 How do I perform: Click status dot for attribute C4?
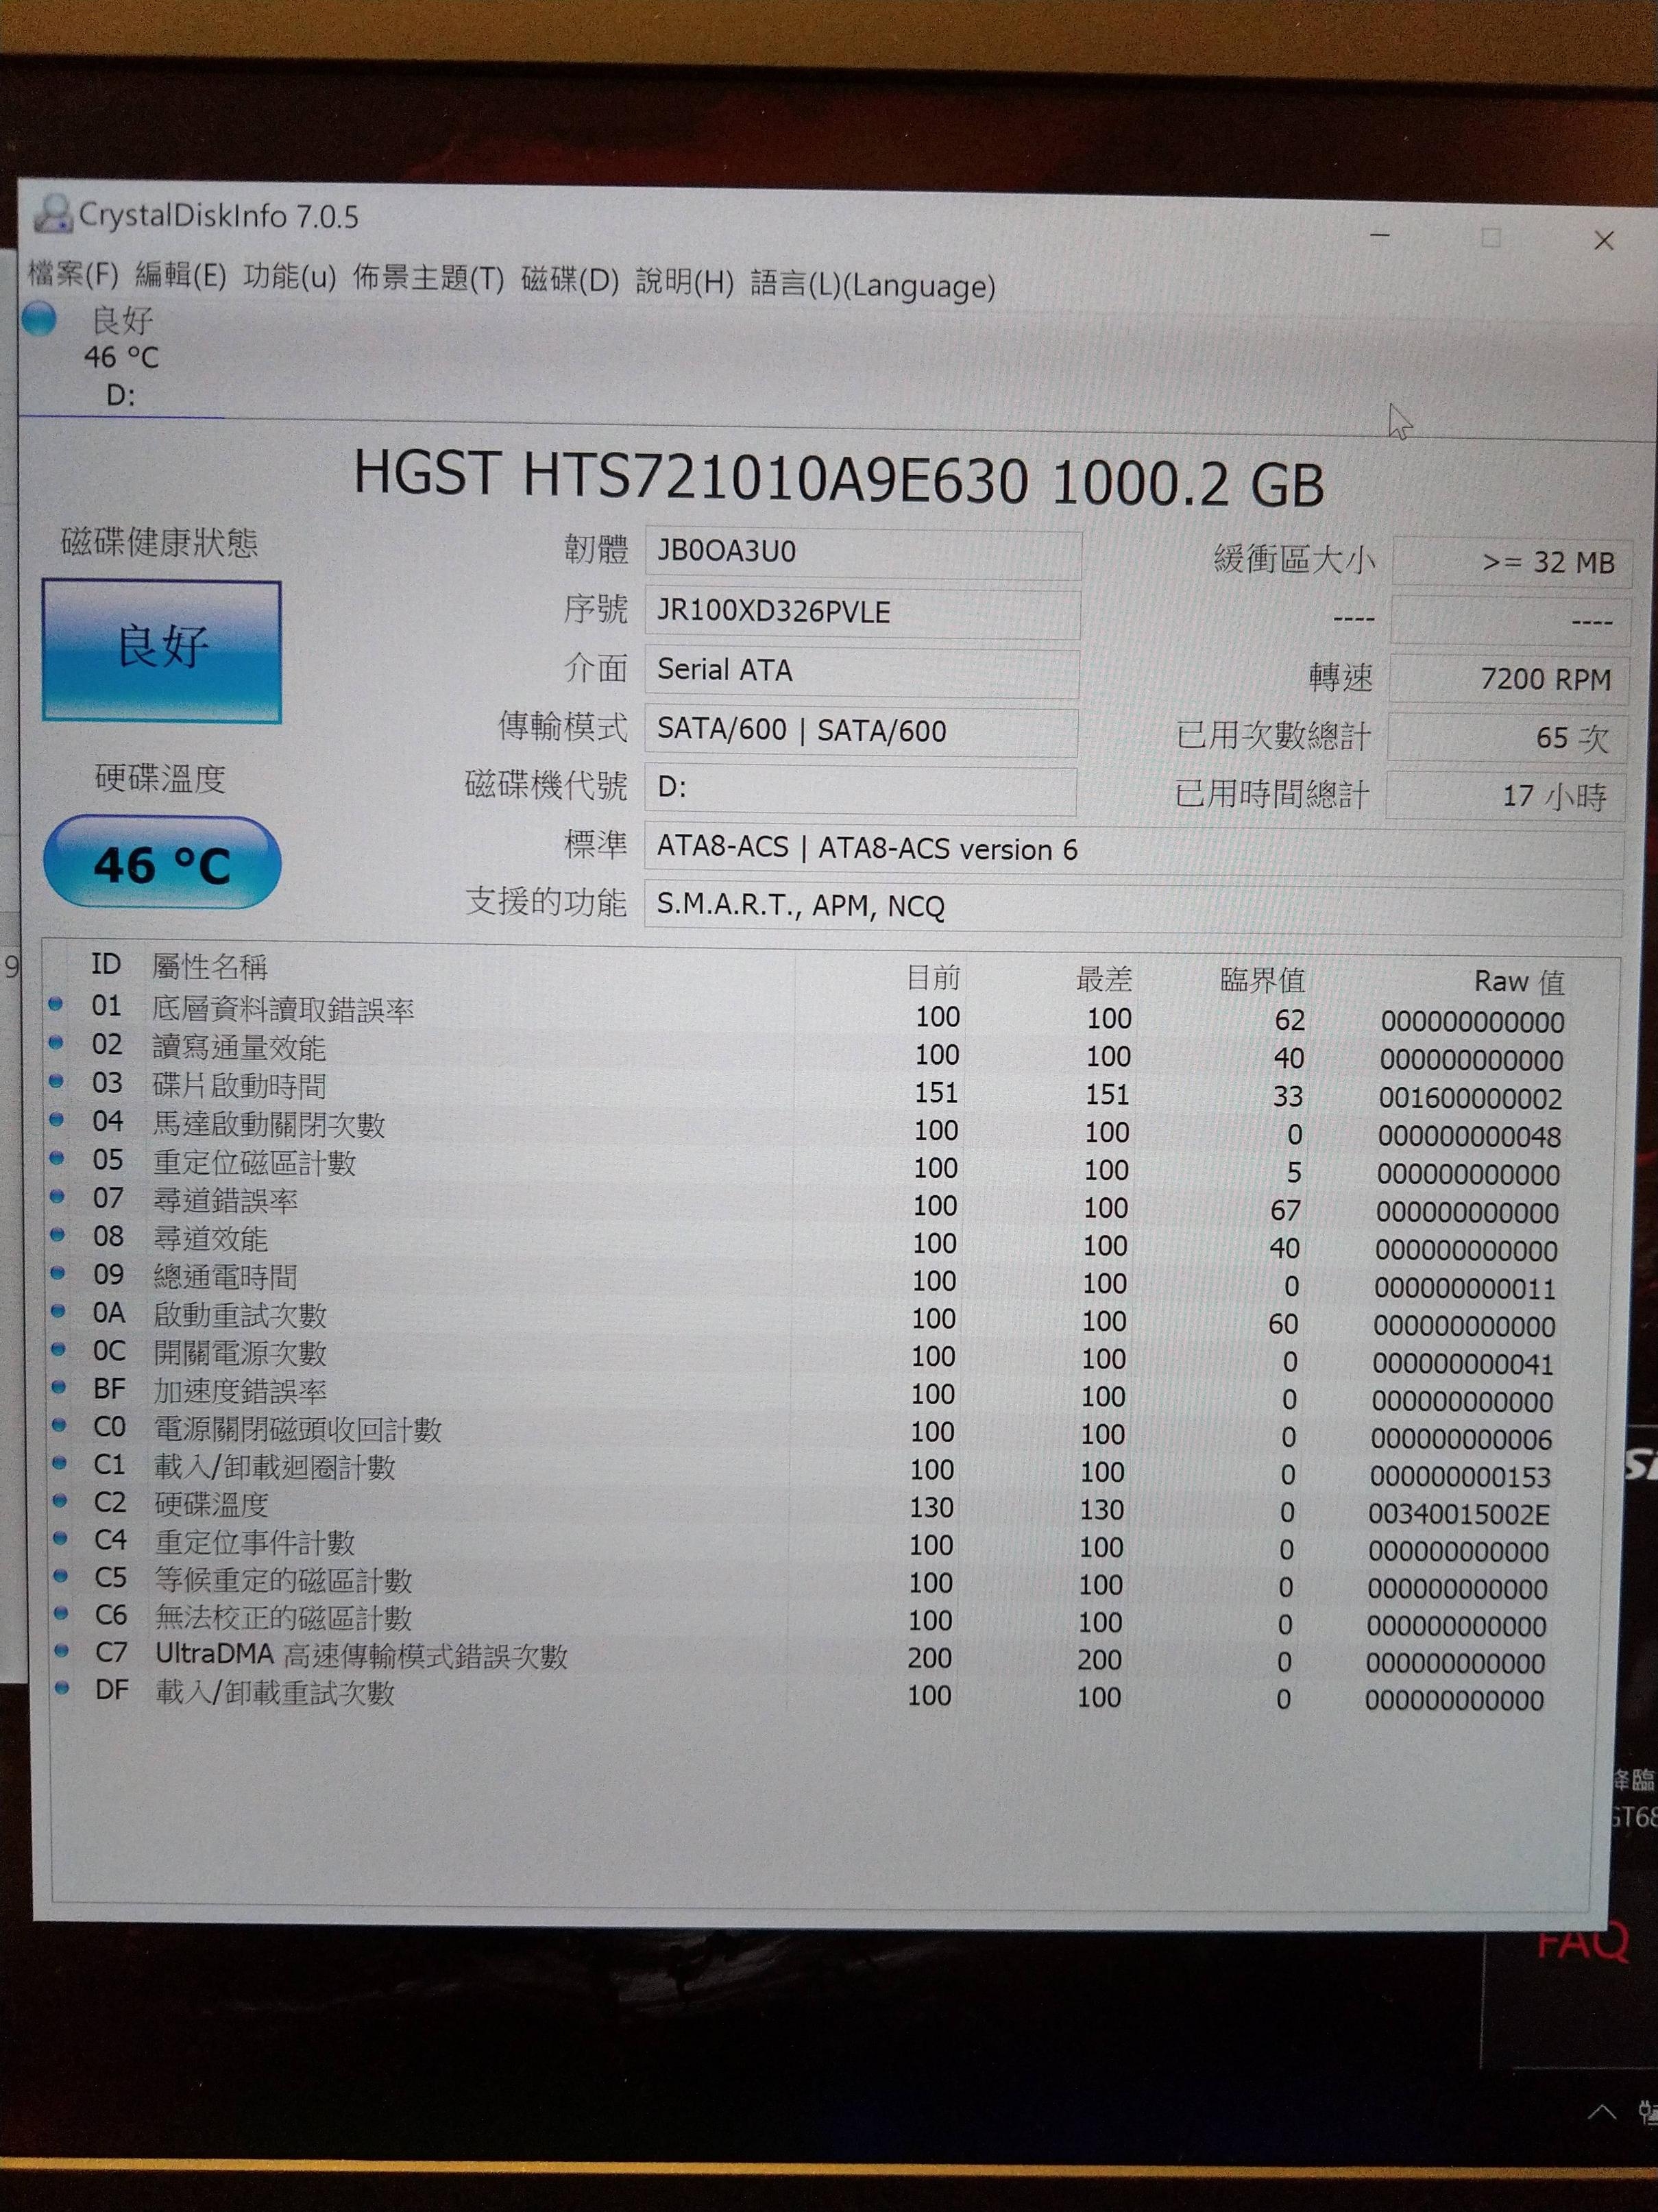click(60, 1539)
